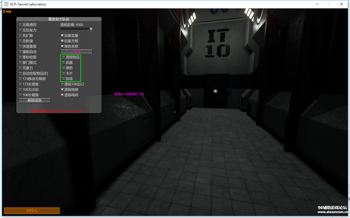Image resolution: width=350 pixels, height=218 pixels.
Task: Toggle 106无冷却 checkbox
Action: (x=20, y=90)
